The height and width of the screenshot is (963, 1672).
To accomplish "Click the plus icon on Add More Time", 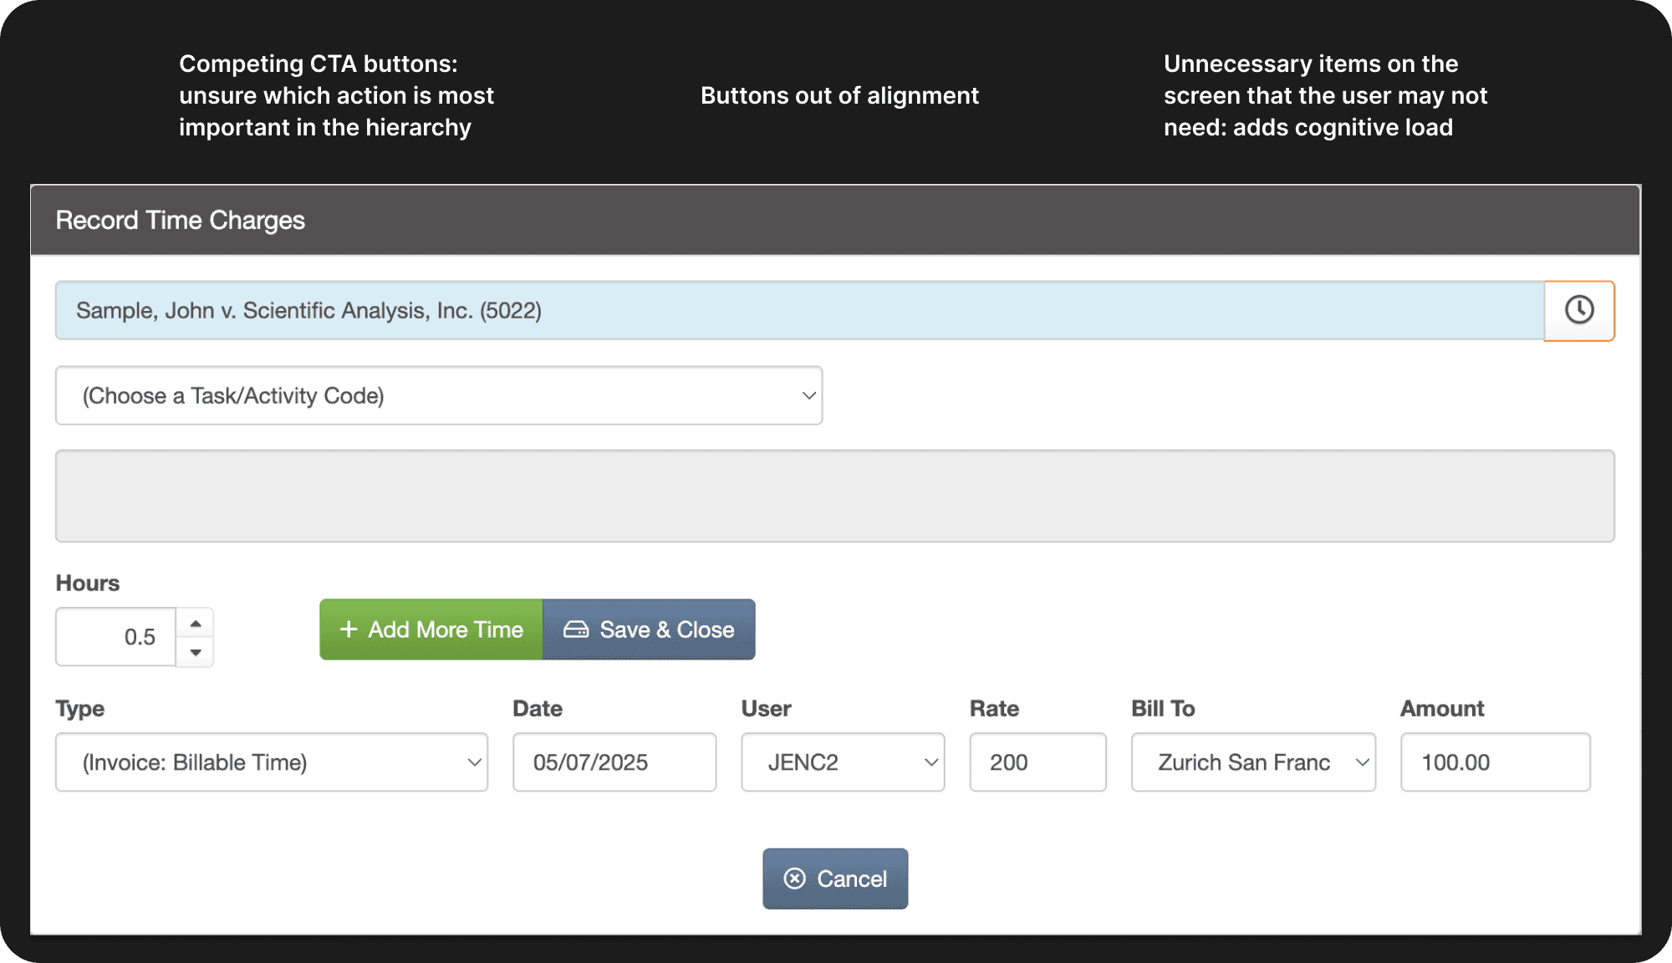I will pyautogui.click(x=349, y=629).
